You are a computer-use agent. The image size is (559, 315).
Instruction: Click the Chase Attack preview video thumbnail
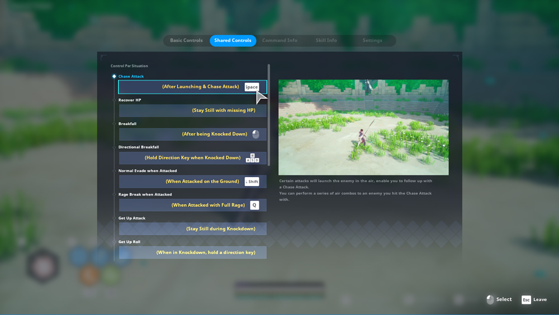point(363,127)
